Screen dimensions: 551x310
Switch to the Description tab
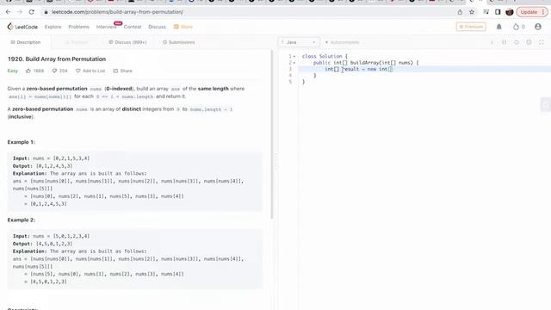click(25, 42)
